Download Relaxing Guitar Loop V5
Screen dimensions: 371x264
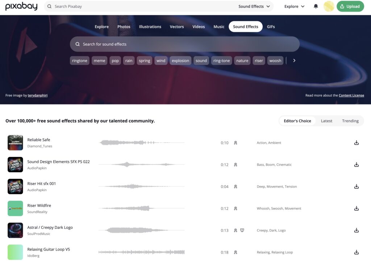tap(357, 252)
